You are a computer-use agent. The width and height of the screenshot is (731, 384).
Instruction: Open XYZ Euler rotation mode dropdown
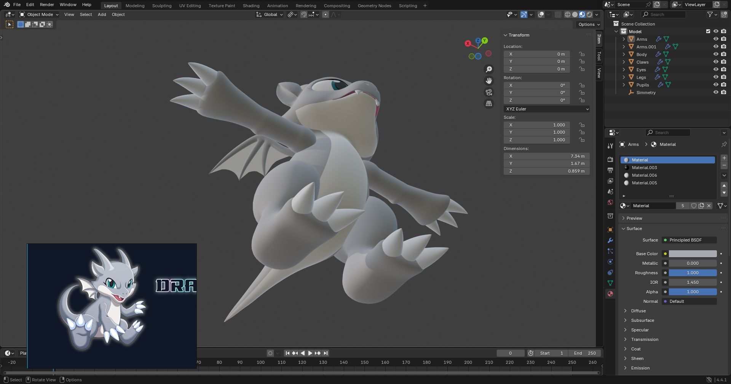(x=547, y=109)
